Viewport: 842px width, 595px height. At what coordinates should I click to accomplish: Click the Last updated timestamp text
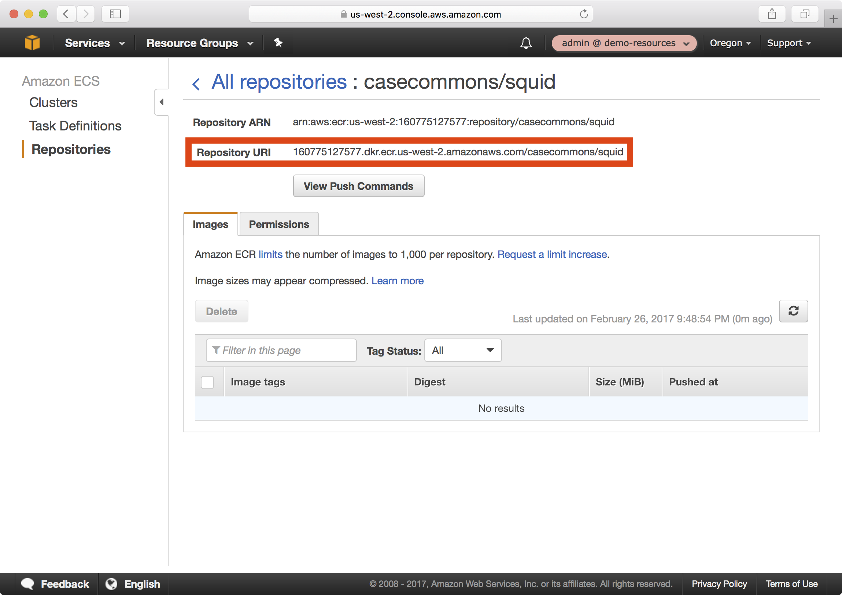pyautogui.click(x=642, y=319)
